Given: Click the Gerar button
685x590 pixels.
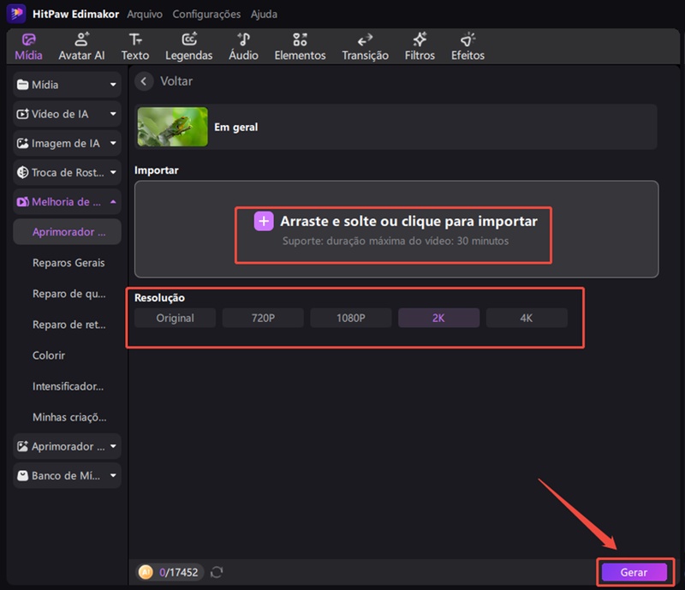Looking at the screenshot, I should click(634, 572).
